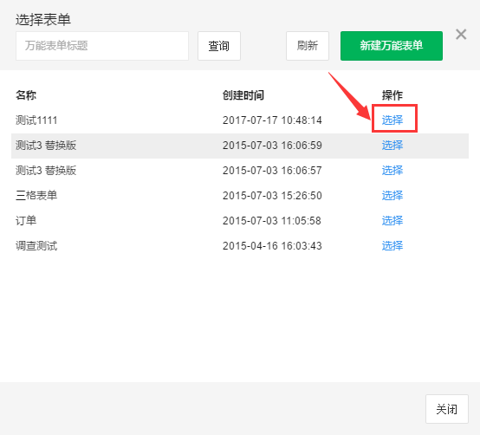
Task: Choose 选择 for the 测试1111 form
Action: click(x=392, y=120)
